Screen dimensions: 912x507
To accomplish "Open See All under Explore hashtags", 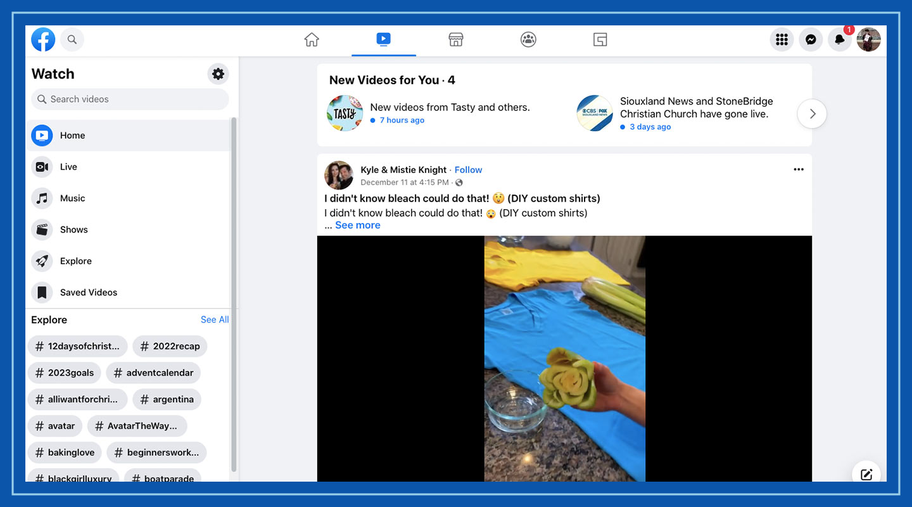I will coord(215,319).
